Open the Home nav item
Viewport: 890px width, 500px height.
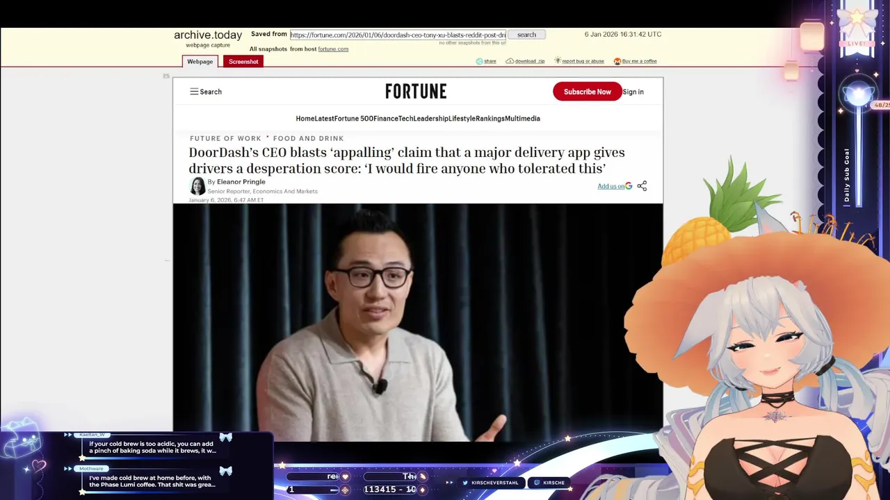point(305,119)
